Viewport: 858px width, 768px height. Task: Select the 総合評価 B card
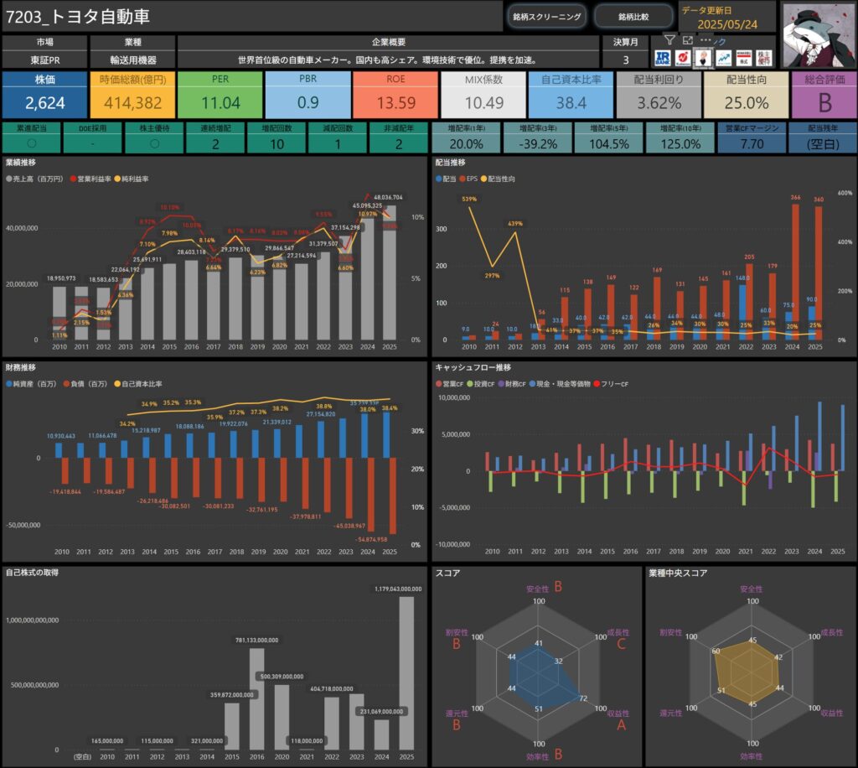point(824,95)
